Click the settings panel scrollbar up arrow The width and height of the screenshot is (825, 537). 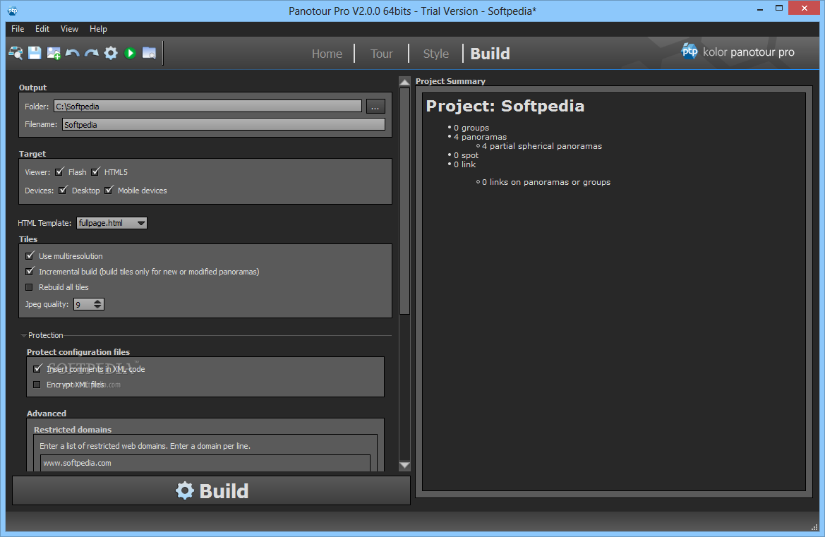click(x=404, y=82)
